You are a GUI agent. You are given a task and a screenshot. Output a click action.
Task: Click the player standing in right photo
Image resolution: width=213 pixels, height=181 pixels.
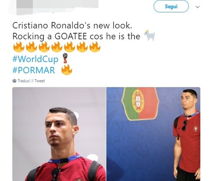(187, 135)
